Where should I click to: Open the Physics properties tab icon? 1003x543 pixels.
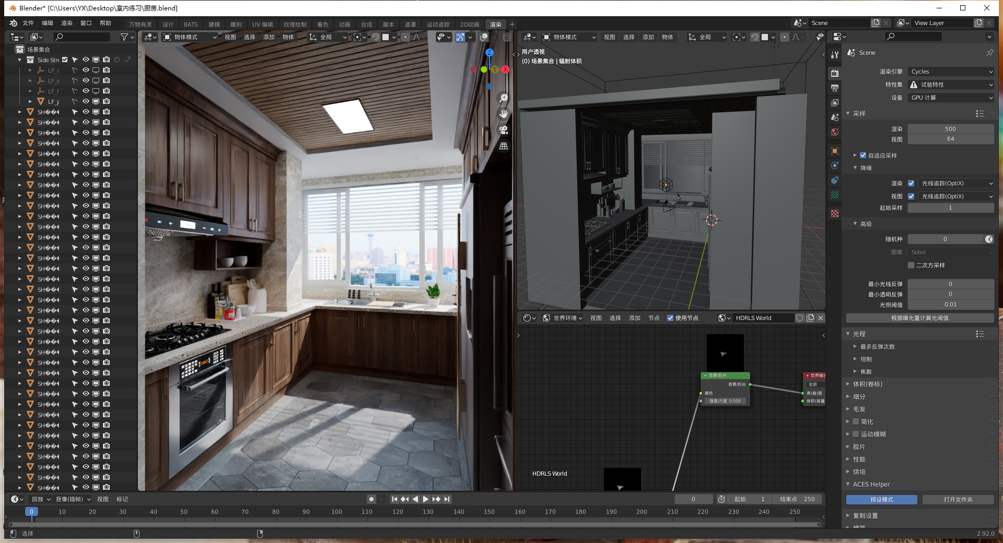pos(835,166)
